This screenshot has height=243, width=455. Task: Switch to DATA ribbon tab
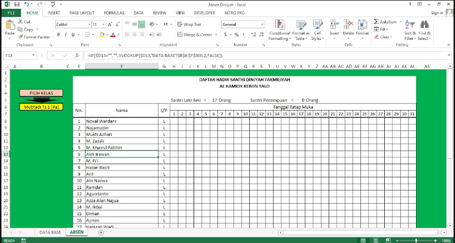click(139, 13)
